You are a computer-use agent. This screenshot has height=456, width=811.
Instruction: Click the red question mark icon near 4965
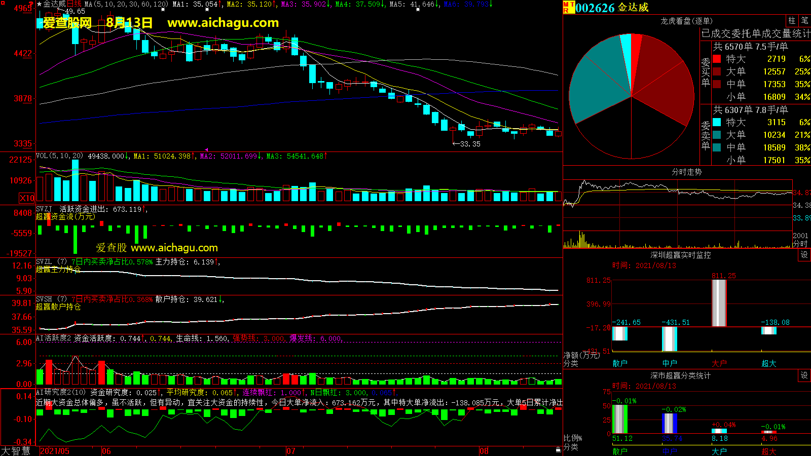tap(33, 6)
